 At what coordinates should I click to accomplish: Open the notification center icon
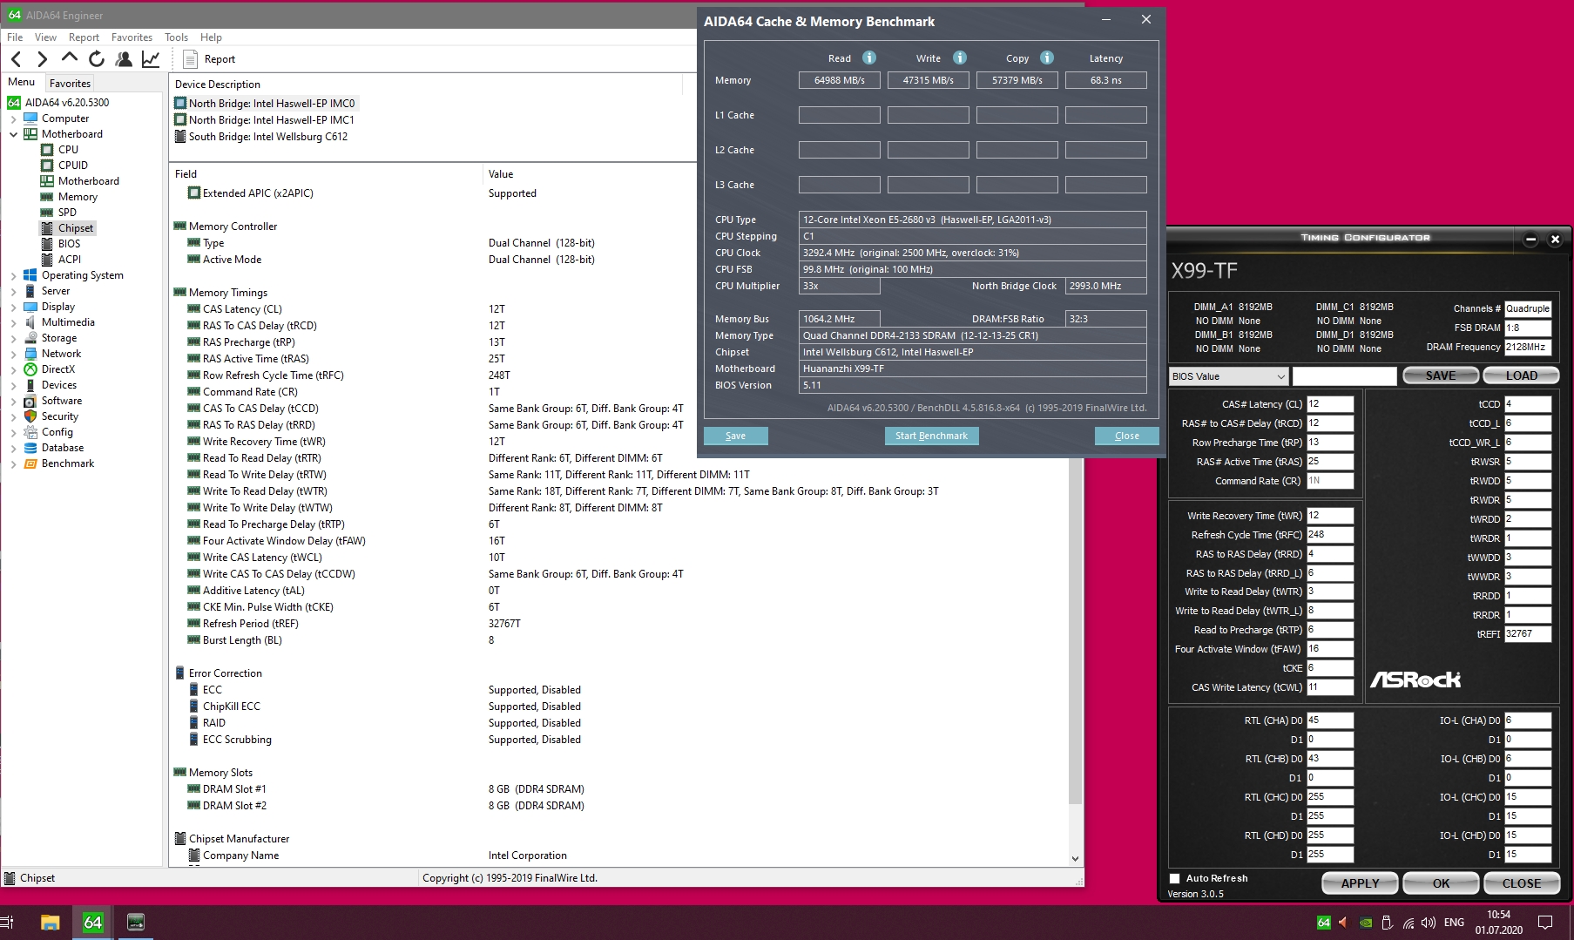pyautogui.click(x=1545, y=923)
